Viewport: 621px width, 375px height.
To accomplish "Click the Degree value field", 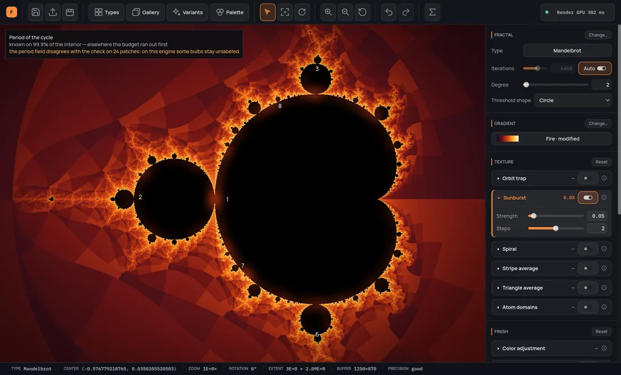I will tap(601, 85).
